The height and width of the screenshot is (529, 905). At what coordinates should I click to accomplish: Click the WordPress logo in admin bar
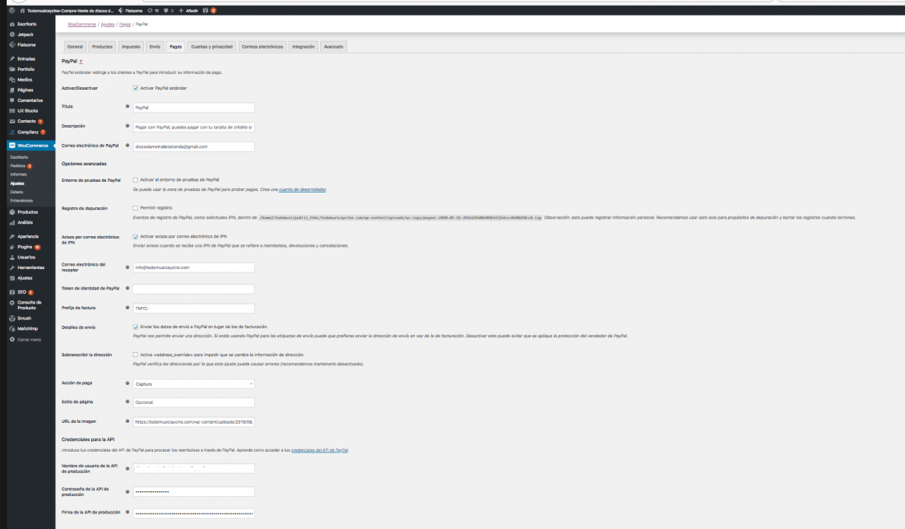[x=11, y=11]
